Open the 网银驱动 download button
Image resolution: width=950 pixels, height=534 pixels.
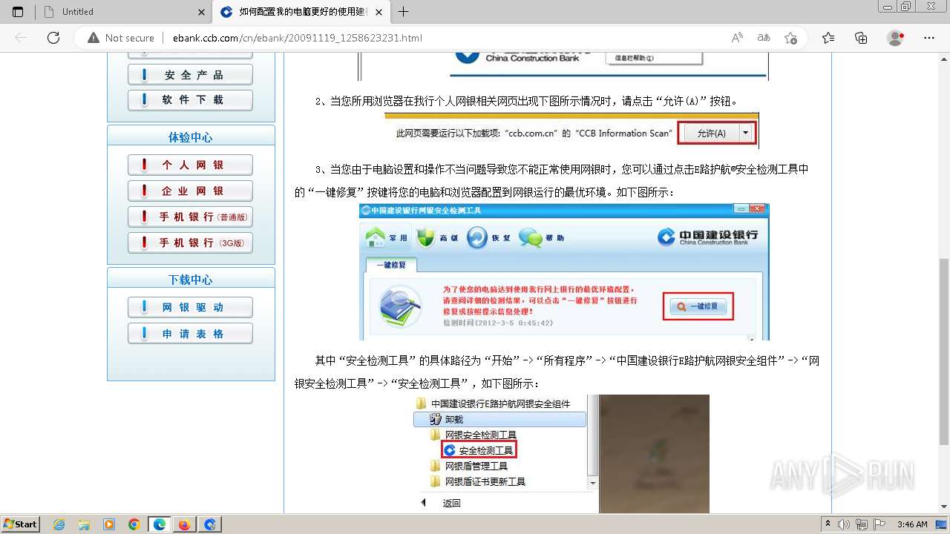tap(191, 308)
